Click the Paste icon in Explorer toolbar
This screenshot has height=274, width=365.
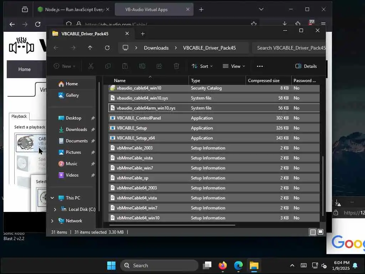coord(125,66)
